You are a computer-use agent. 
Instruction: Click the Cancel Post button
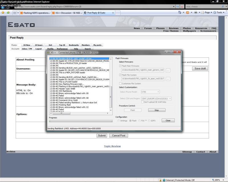pos(119,136)
